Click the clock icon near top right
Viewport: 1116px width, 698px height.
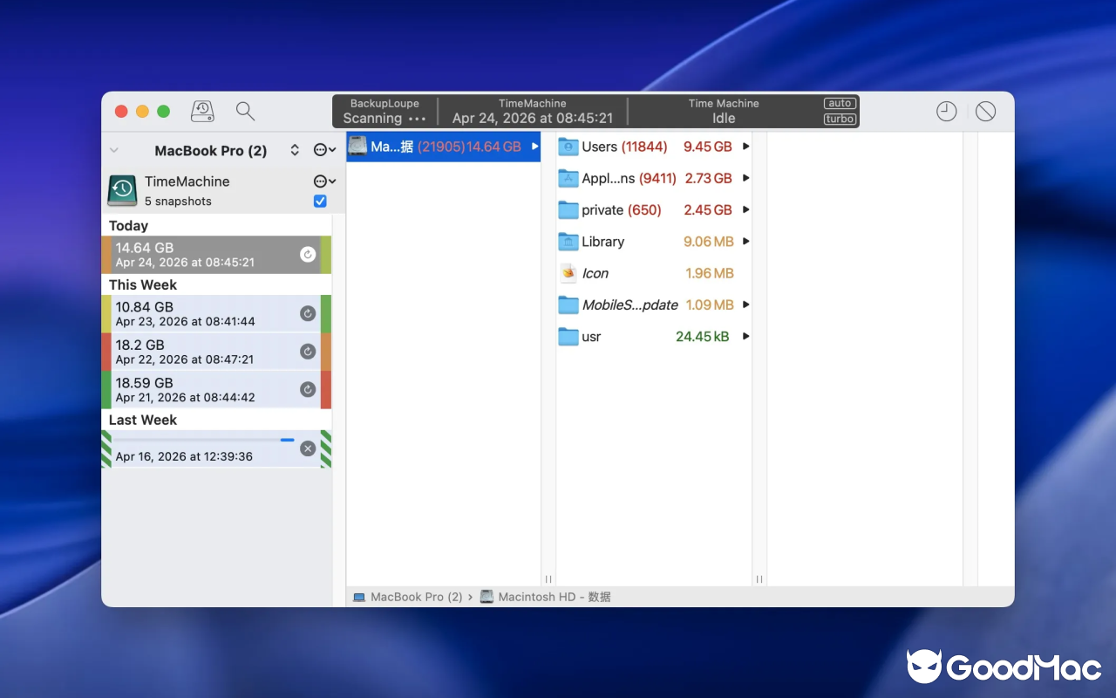click(946, 111)
